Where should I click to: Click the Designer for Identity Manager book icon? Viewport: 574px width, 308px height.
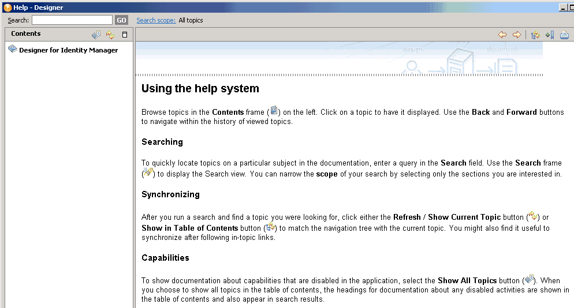click(x=13, y=49)
